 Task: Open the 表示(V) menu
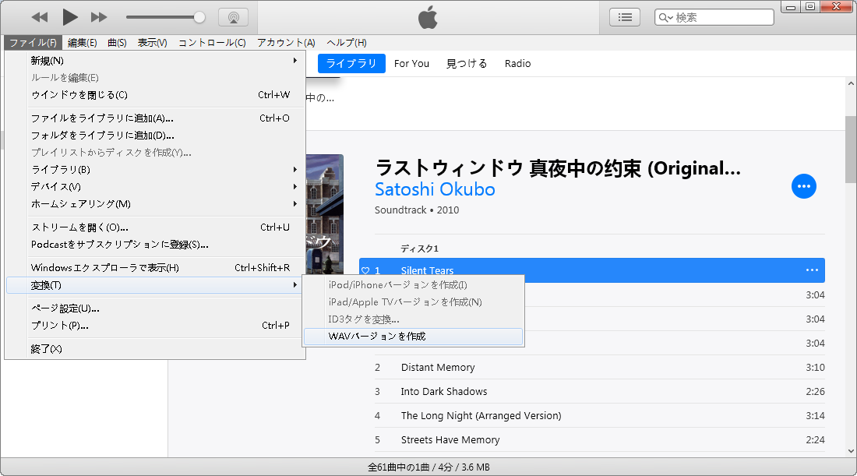click(x=152, y=43)
